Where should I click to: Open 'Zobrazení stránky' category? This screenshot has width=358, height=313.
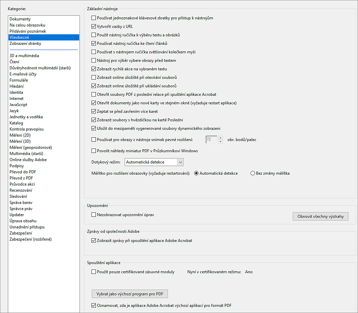click(44, 44)
